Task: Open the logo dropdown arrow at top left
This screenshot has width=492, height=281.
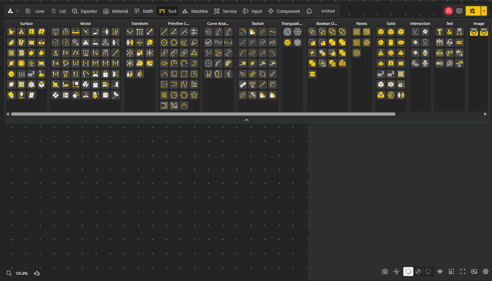Action: [x=18, y=11]
